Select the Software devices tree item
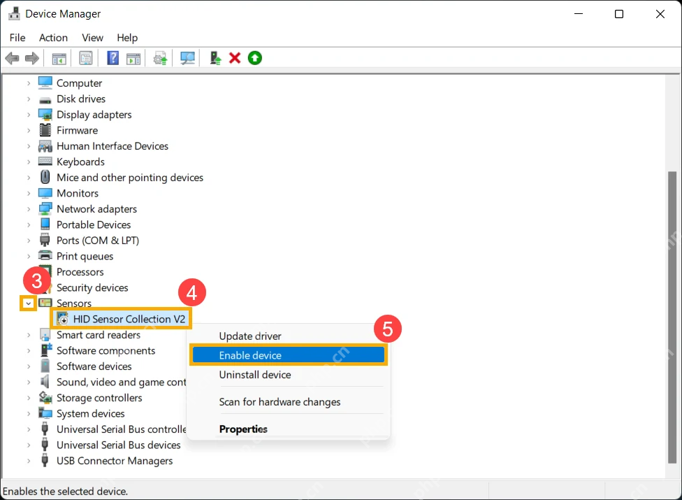 tap(94, 366)
